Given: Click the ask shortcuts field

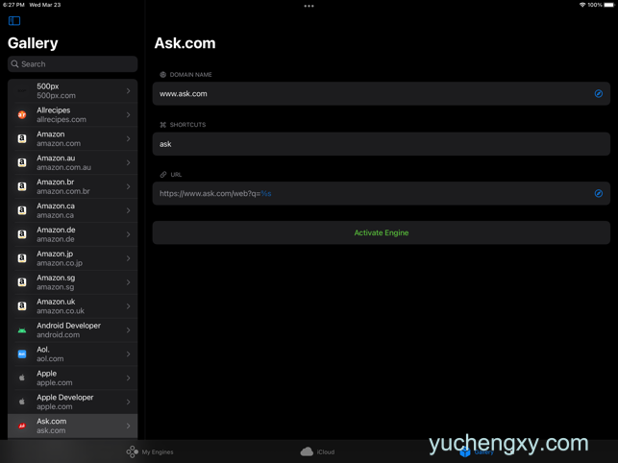Looking at the screenshot, I should coord(382,144).
